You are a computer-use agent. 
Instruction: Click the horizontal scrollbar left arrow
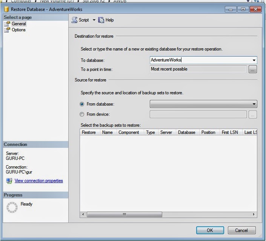pyautogui.click(x=83, y=214)
